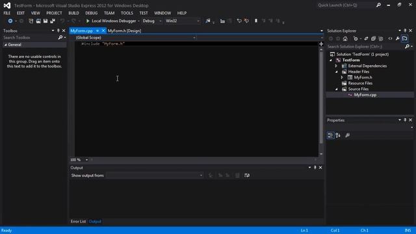
Task: Toggle the Alphabetical sort in Properties panel
Action: click(x=338, y=135)
